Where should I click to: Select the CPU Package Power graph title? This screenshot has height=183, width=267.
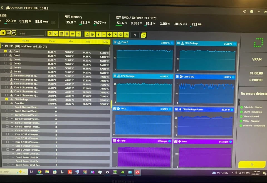(193, 109)
